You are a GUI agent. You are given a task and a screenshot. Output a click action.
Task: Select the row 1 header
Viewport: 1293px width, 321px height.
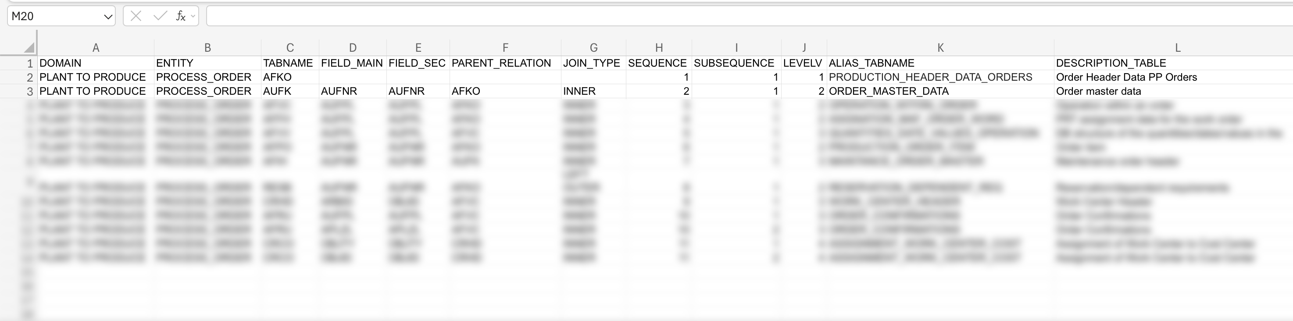(29, 63)
